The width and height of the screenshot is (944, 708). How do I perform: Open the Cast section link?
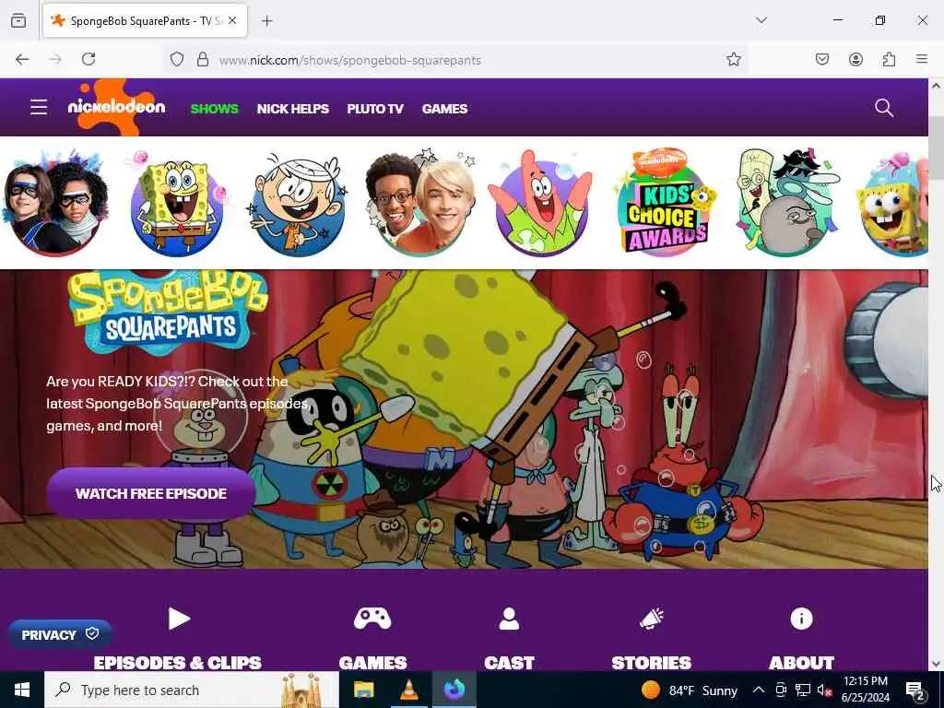pyautogui.click(x=509, y=663)
